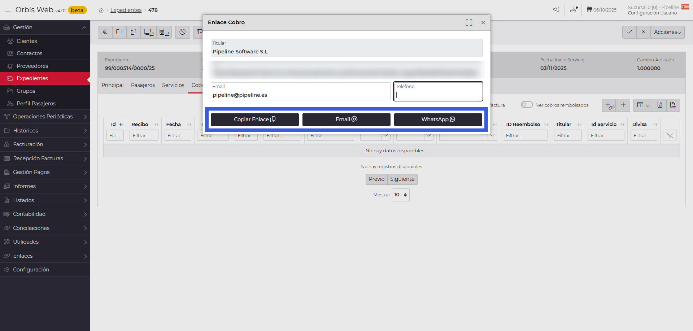
Task: Open Clientes in the sidebar
Action: [x=45, y=41]
